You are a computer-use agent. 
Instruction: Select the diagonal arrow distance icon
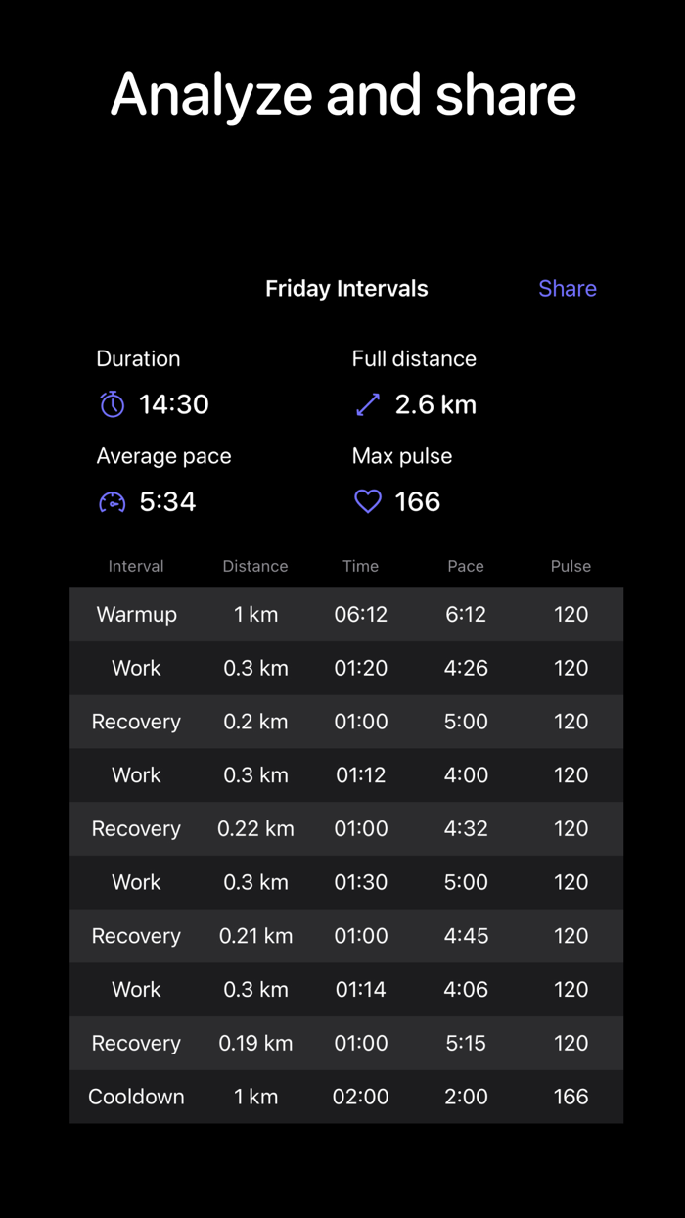tap(368, 403)
